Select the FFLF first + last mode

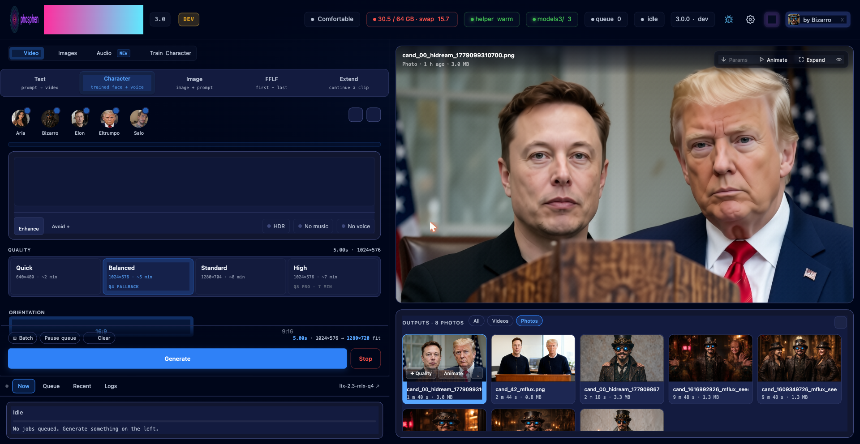point(271,83)
